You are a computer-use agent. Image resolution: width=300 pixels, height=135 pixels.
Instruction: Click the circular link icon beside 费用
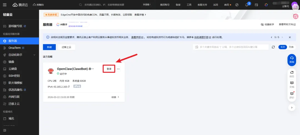[x=237, y=5]
